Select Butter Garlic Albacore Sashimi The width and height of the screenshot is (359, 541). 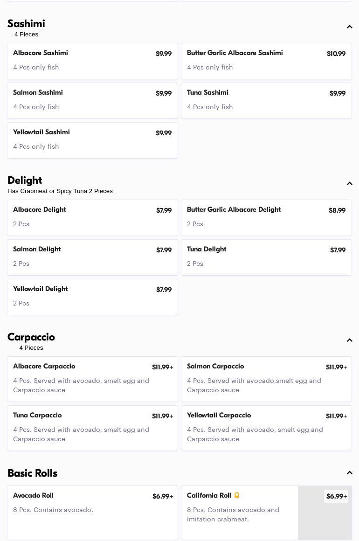(x=266, y=61)
